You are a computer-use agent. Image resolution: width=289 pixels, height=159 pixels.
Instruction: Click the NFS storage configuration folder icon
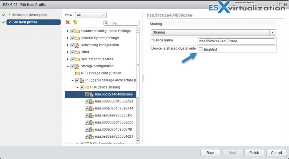pyautogui.click(x=78, y=73)
